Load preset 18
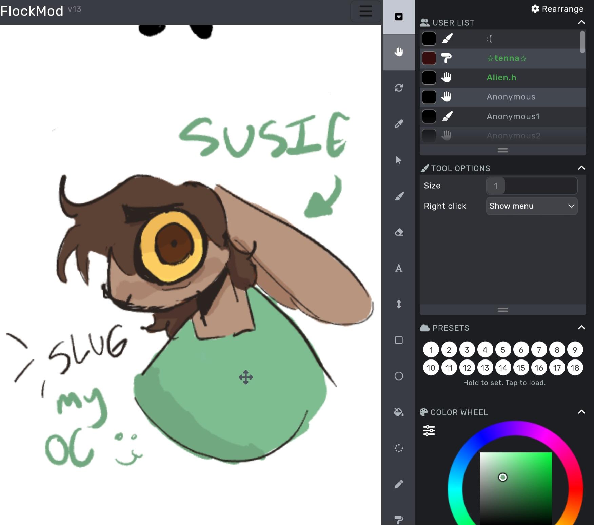Image resolution: width=594 pixels, height=525 pixels. [x=575, y=368]
